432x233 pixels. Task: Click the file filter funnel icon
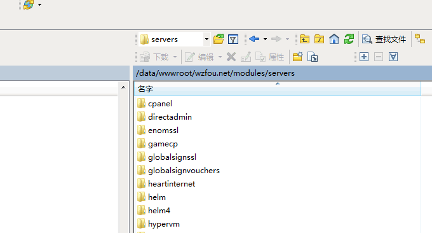click(233, 39)
